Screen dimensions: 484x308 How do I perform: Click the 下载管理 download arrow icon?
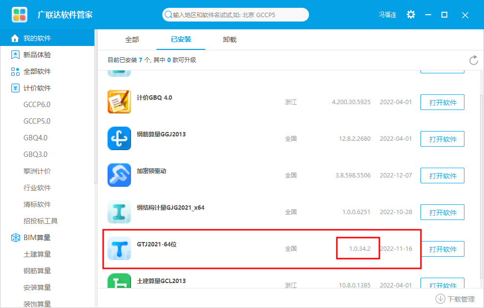[440, 299]
